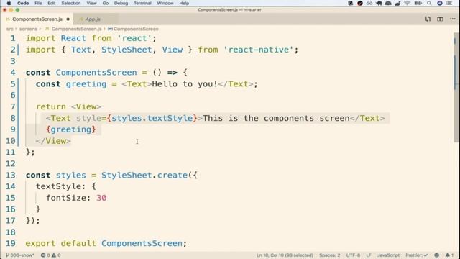Click the src breadcrumb segment
460x259 pixels.
tap(9, 29)
